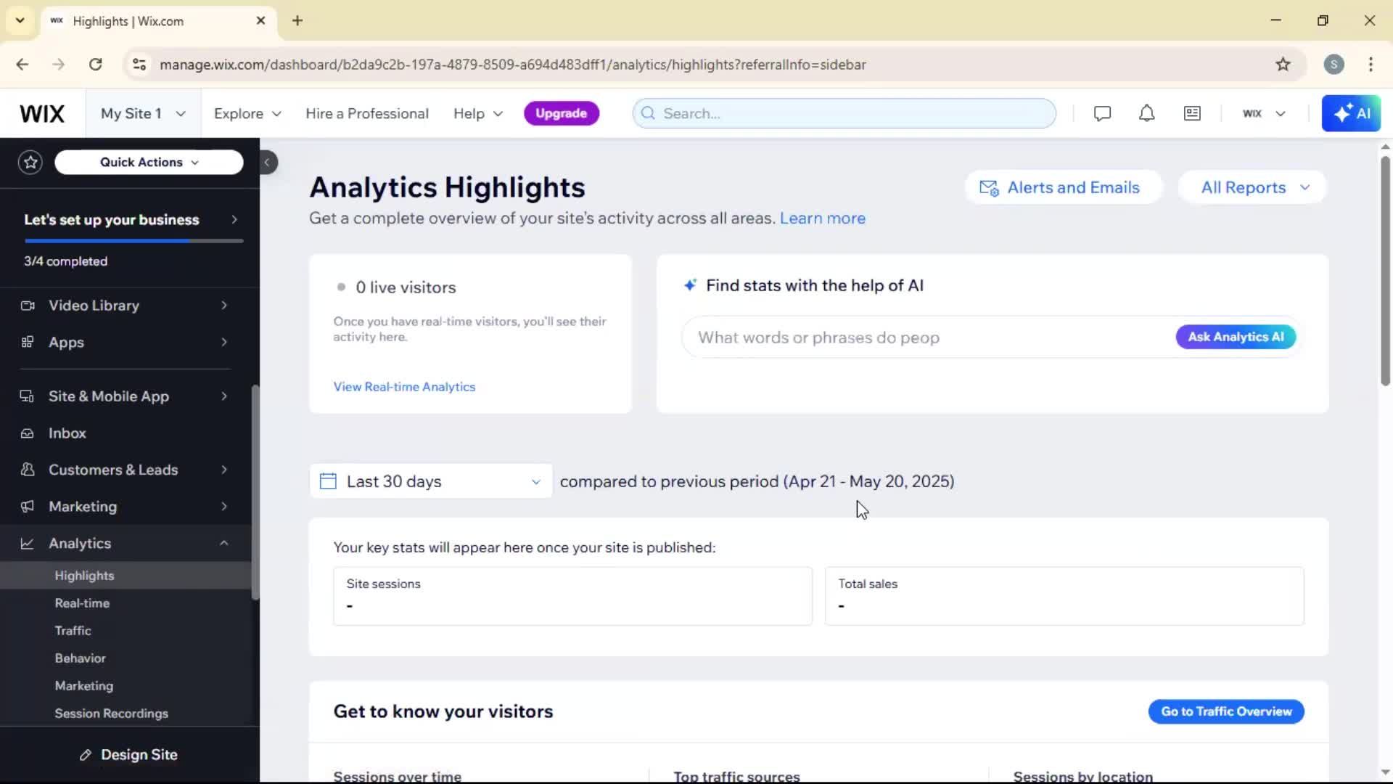Click the Inbox icon

click(28, 433)
